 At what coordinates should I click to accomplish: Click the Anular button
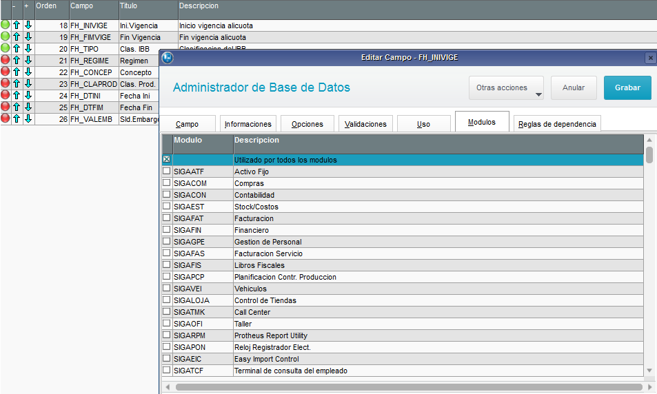tap(574, 87)
